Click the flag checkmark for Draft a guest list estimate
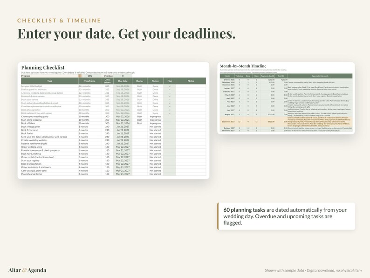Screen dimensions: 370x278 (170, 90)
